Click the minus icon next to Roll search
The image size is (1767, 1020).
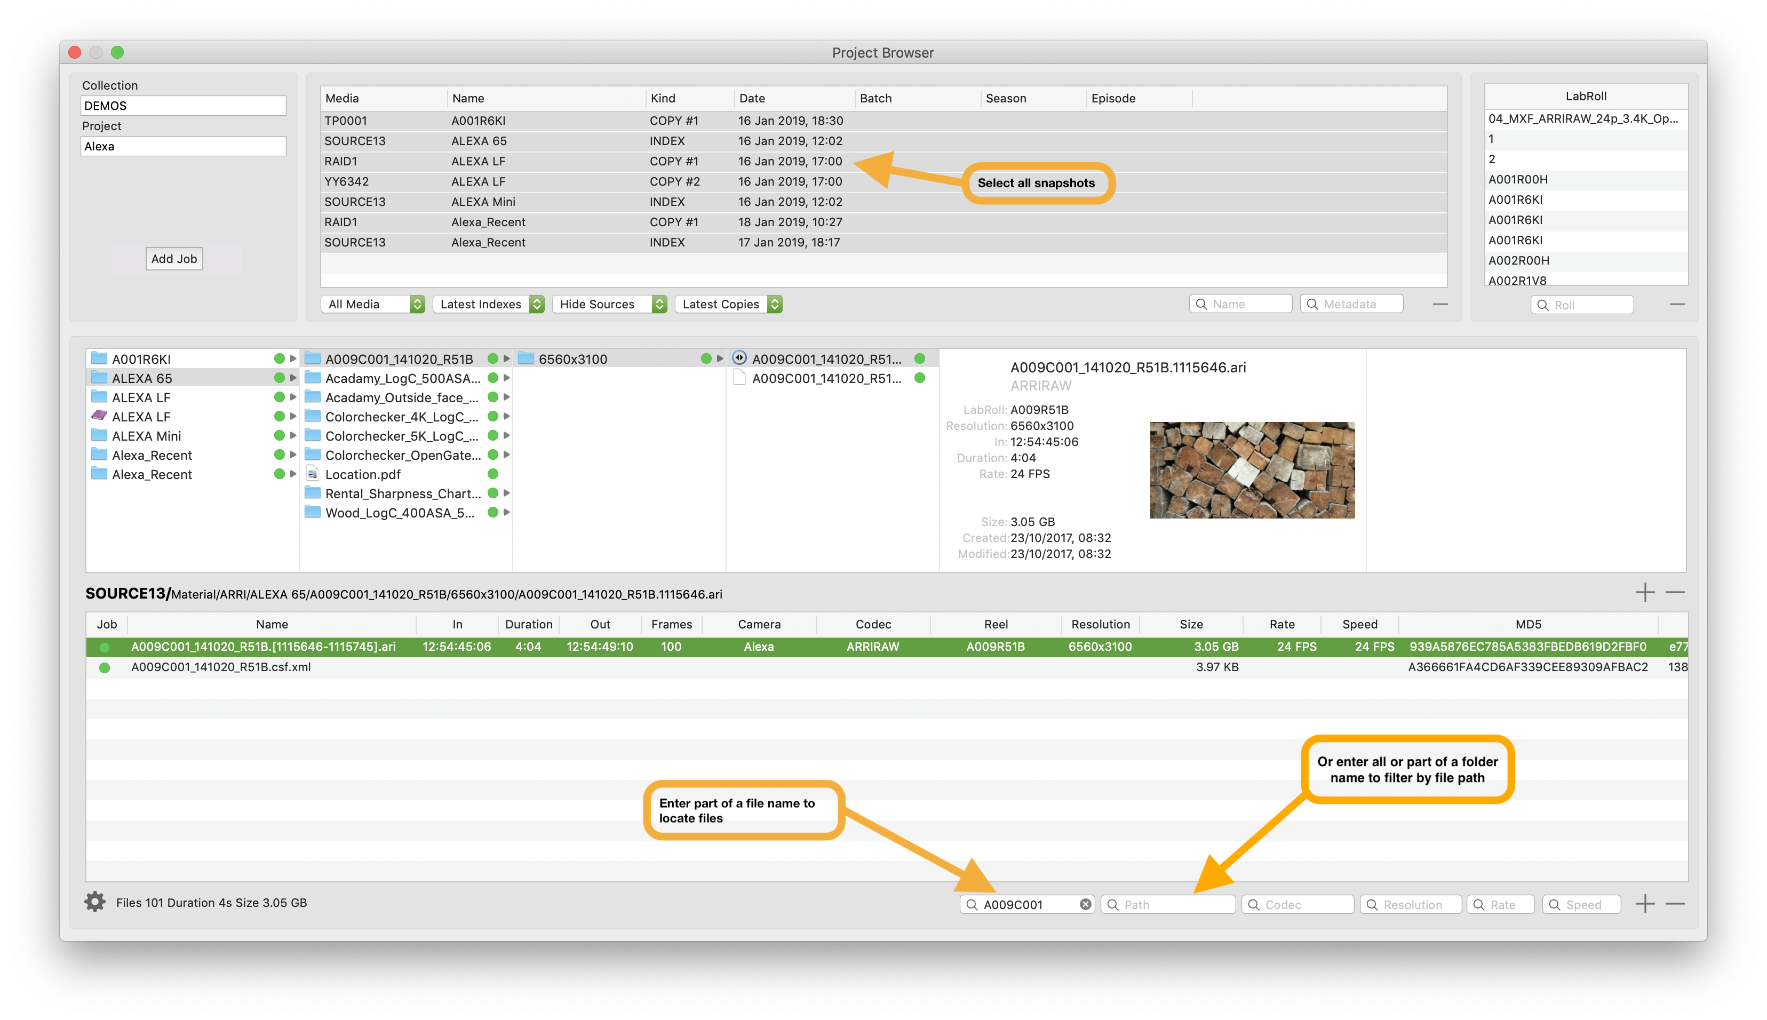(x=1677, y=304)
